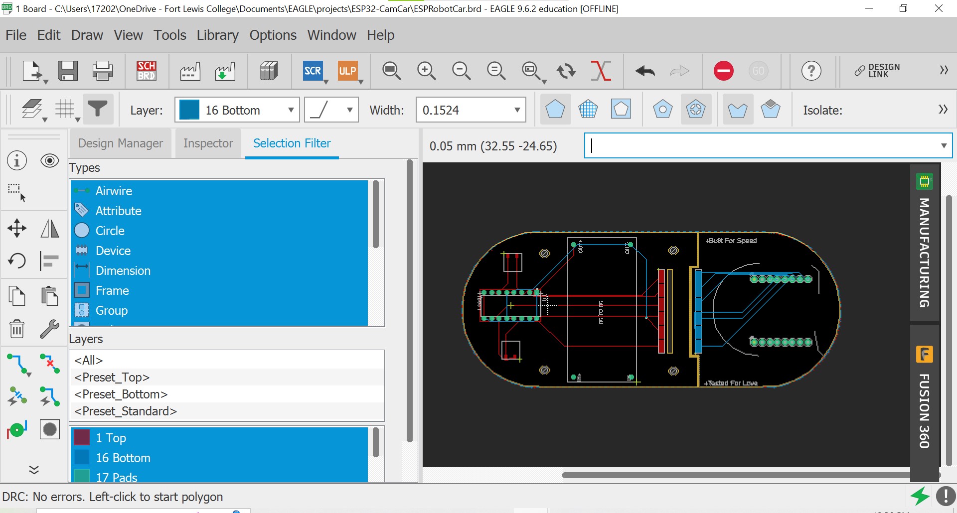Open the Design Link button

coord(877,71)
